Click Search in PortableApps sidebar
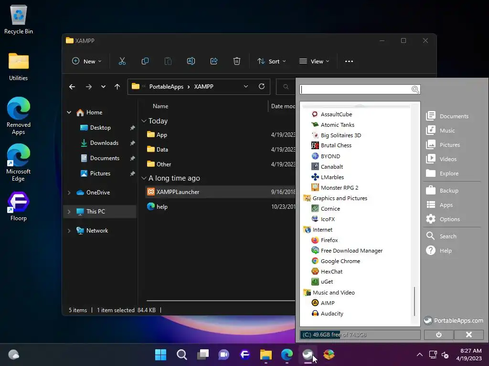 [441, 236]
